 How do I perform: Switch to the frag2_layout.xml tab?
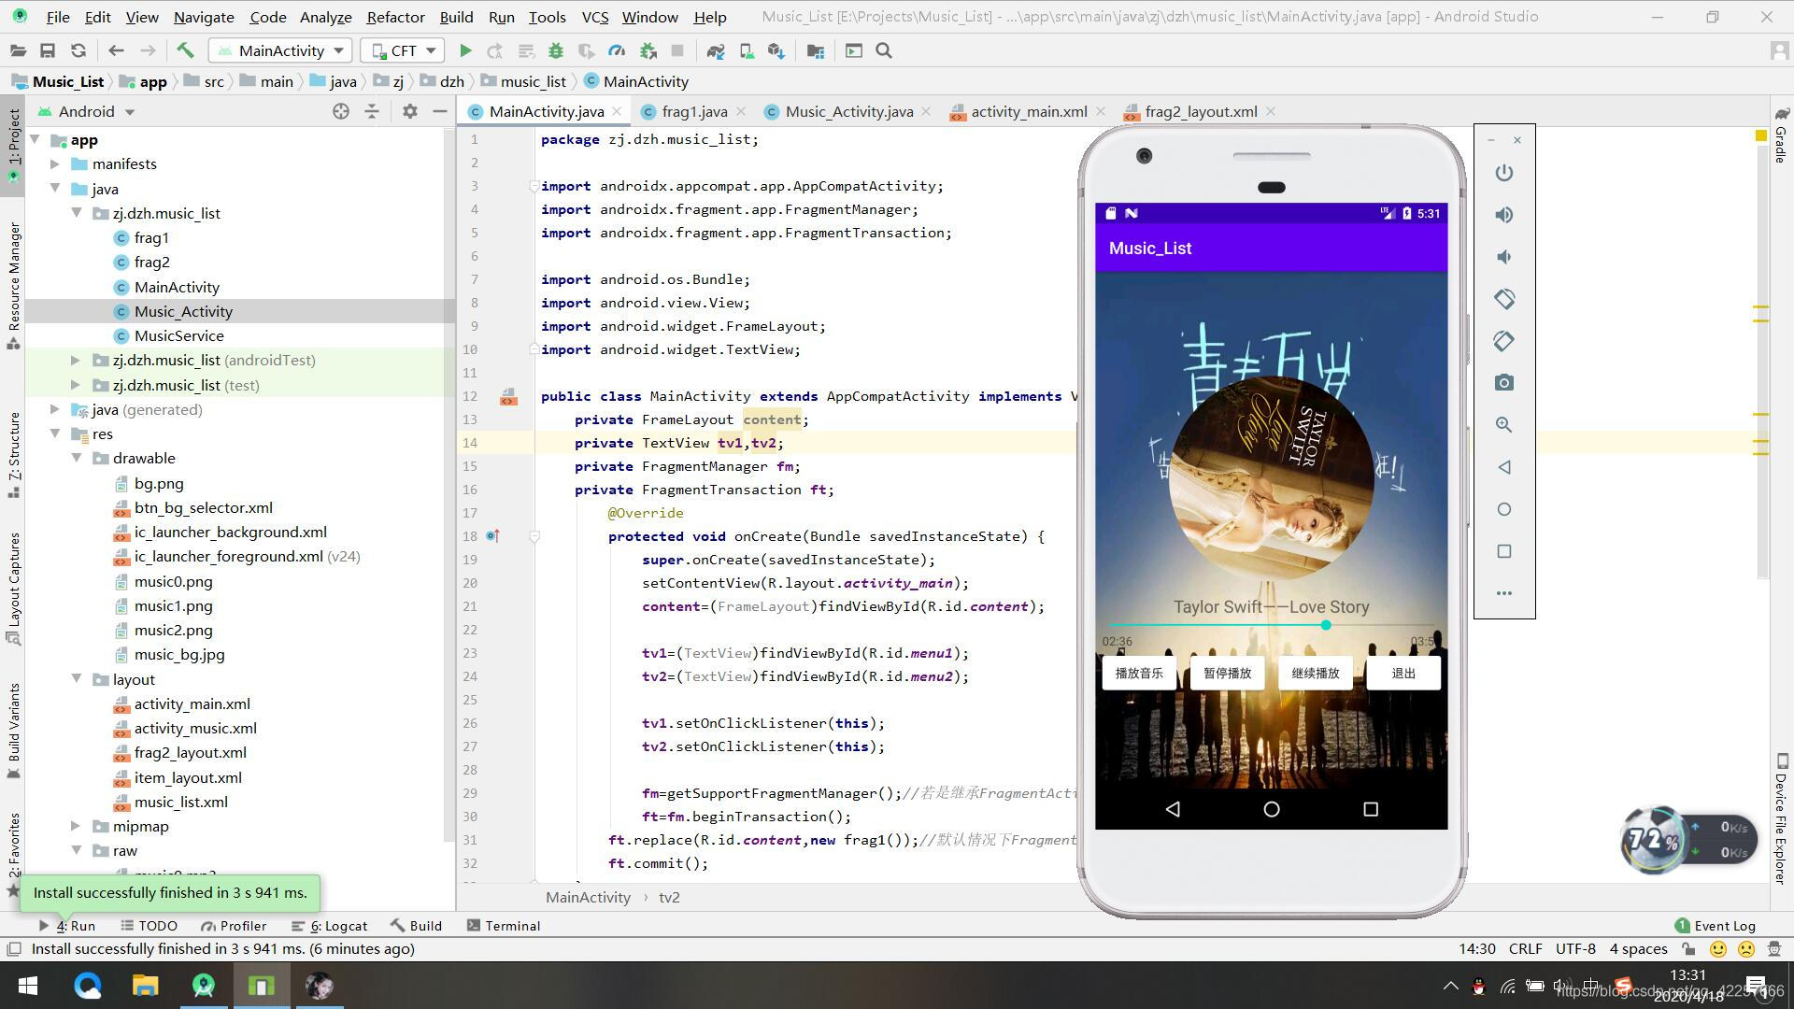click(1200, 112)
